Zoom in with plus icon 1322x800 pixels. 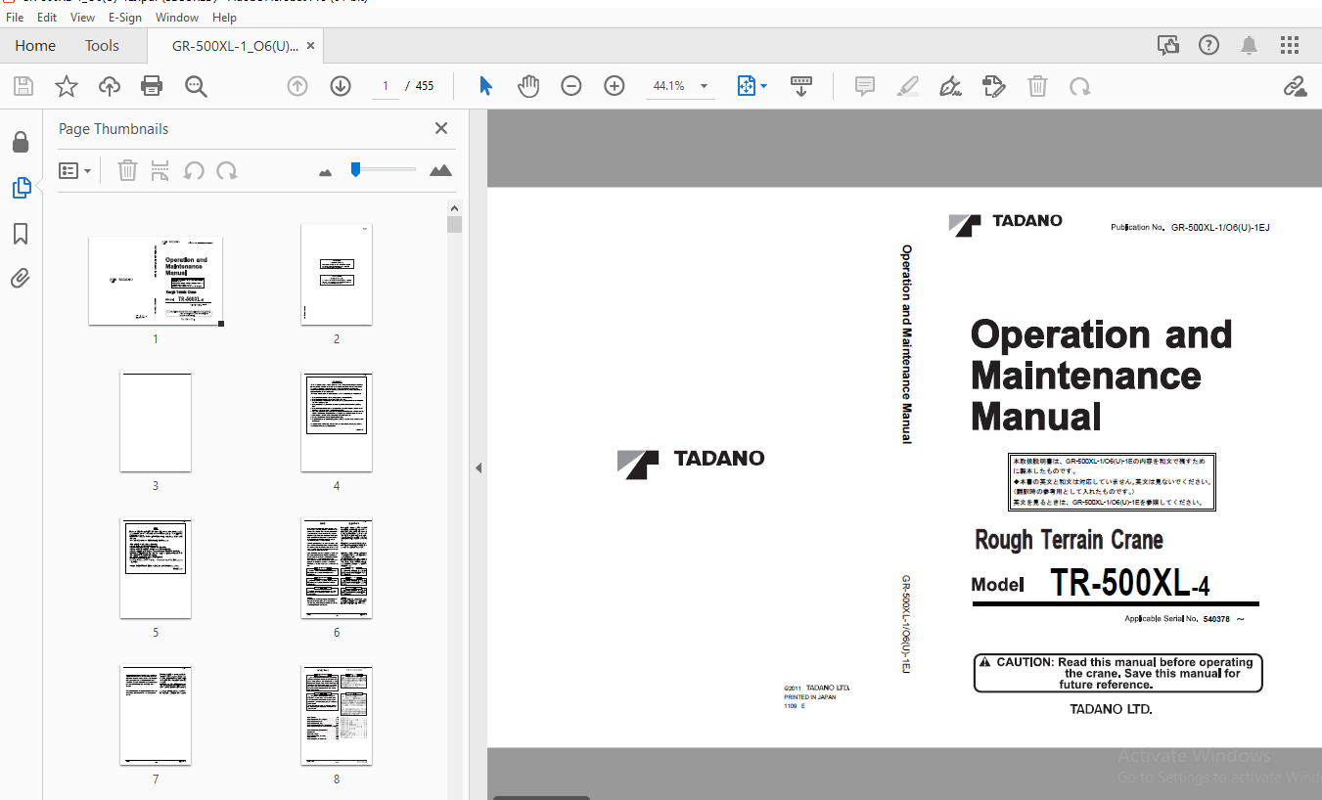click(x=615, y=86)
